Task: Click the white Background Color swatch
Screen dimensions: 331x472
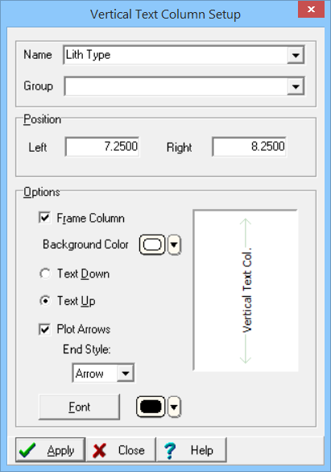Action: point(152,244)
